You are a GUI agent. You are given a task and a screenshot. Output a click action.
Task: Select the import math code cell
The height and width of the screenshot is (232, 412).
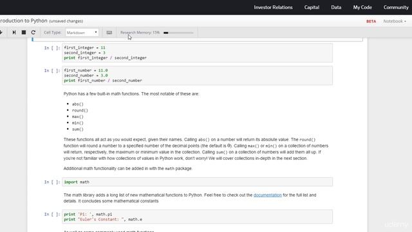click(x=198, y=182)
